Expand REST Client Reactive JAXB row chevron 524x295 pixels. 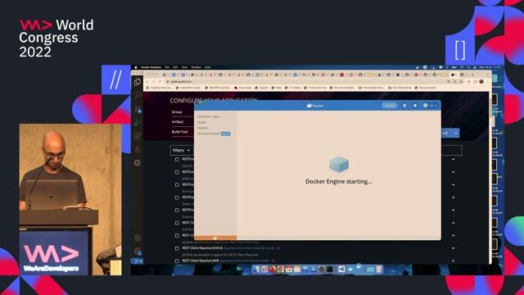click(x=453, y=261)
